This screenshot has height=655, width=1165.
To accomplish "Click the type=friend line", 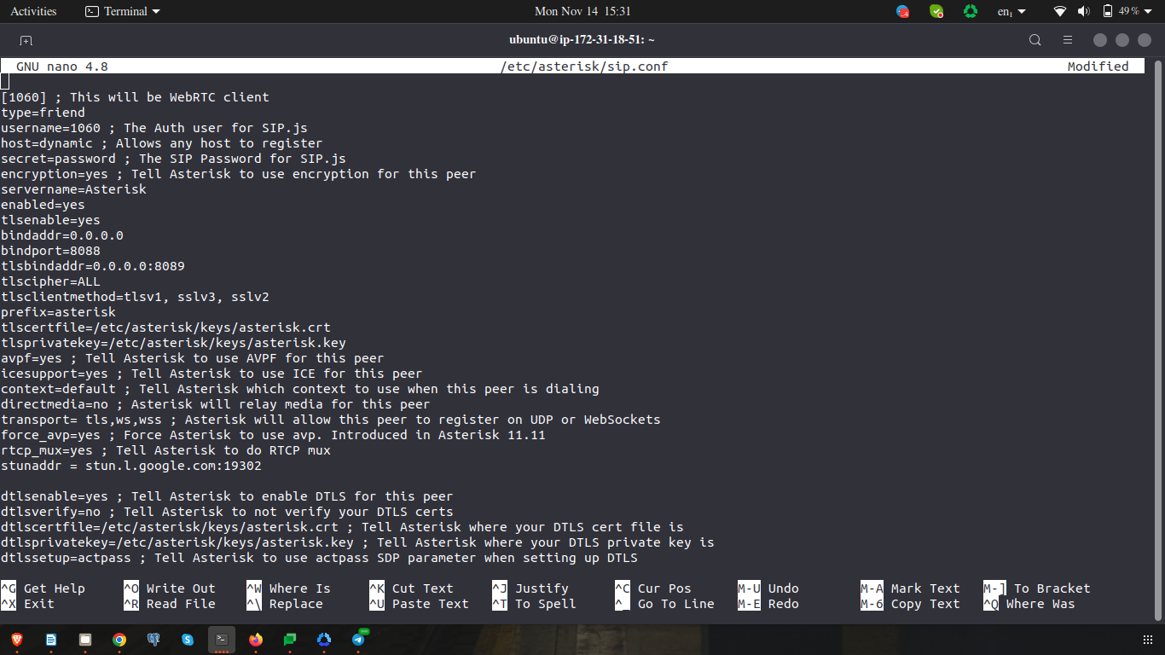I will [43, 113].
